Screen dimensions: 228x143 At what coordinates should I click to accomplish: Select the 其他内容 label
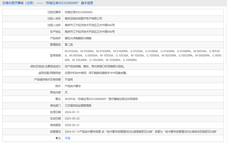pos(55,92)
